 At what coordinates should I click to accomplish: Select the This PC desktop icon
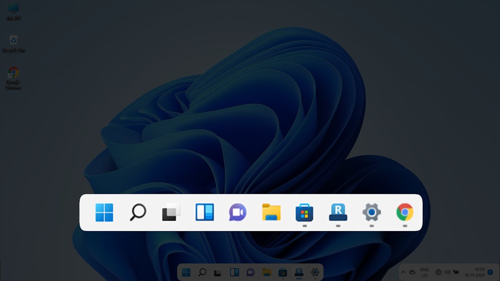[x=13, y=12]
